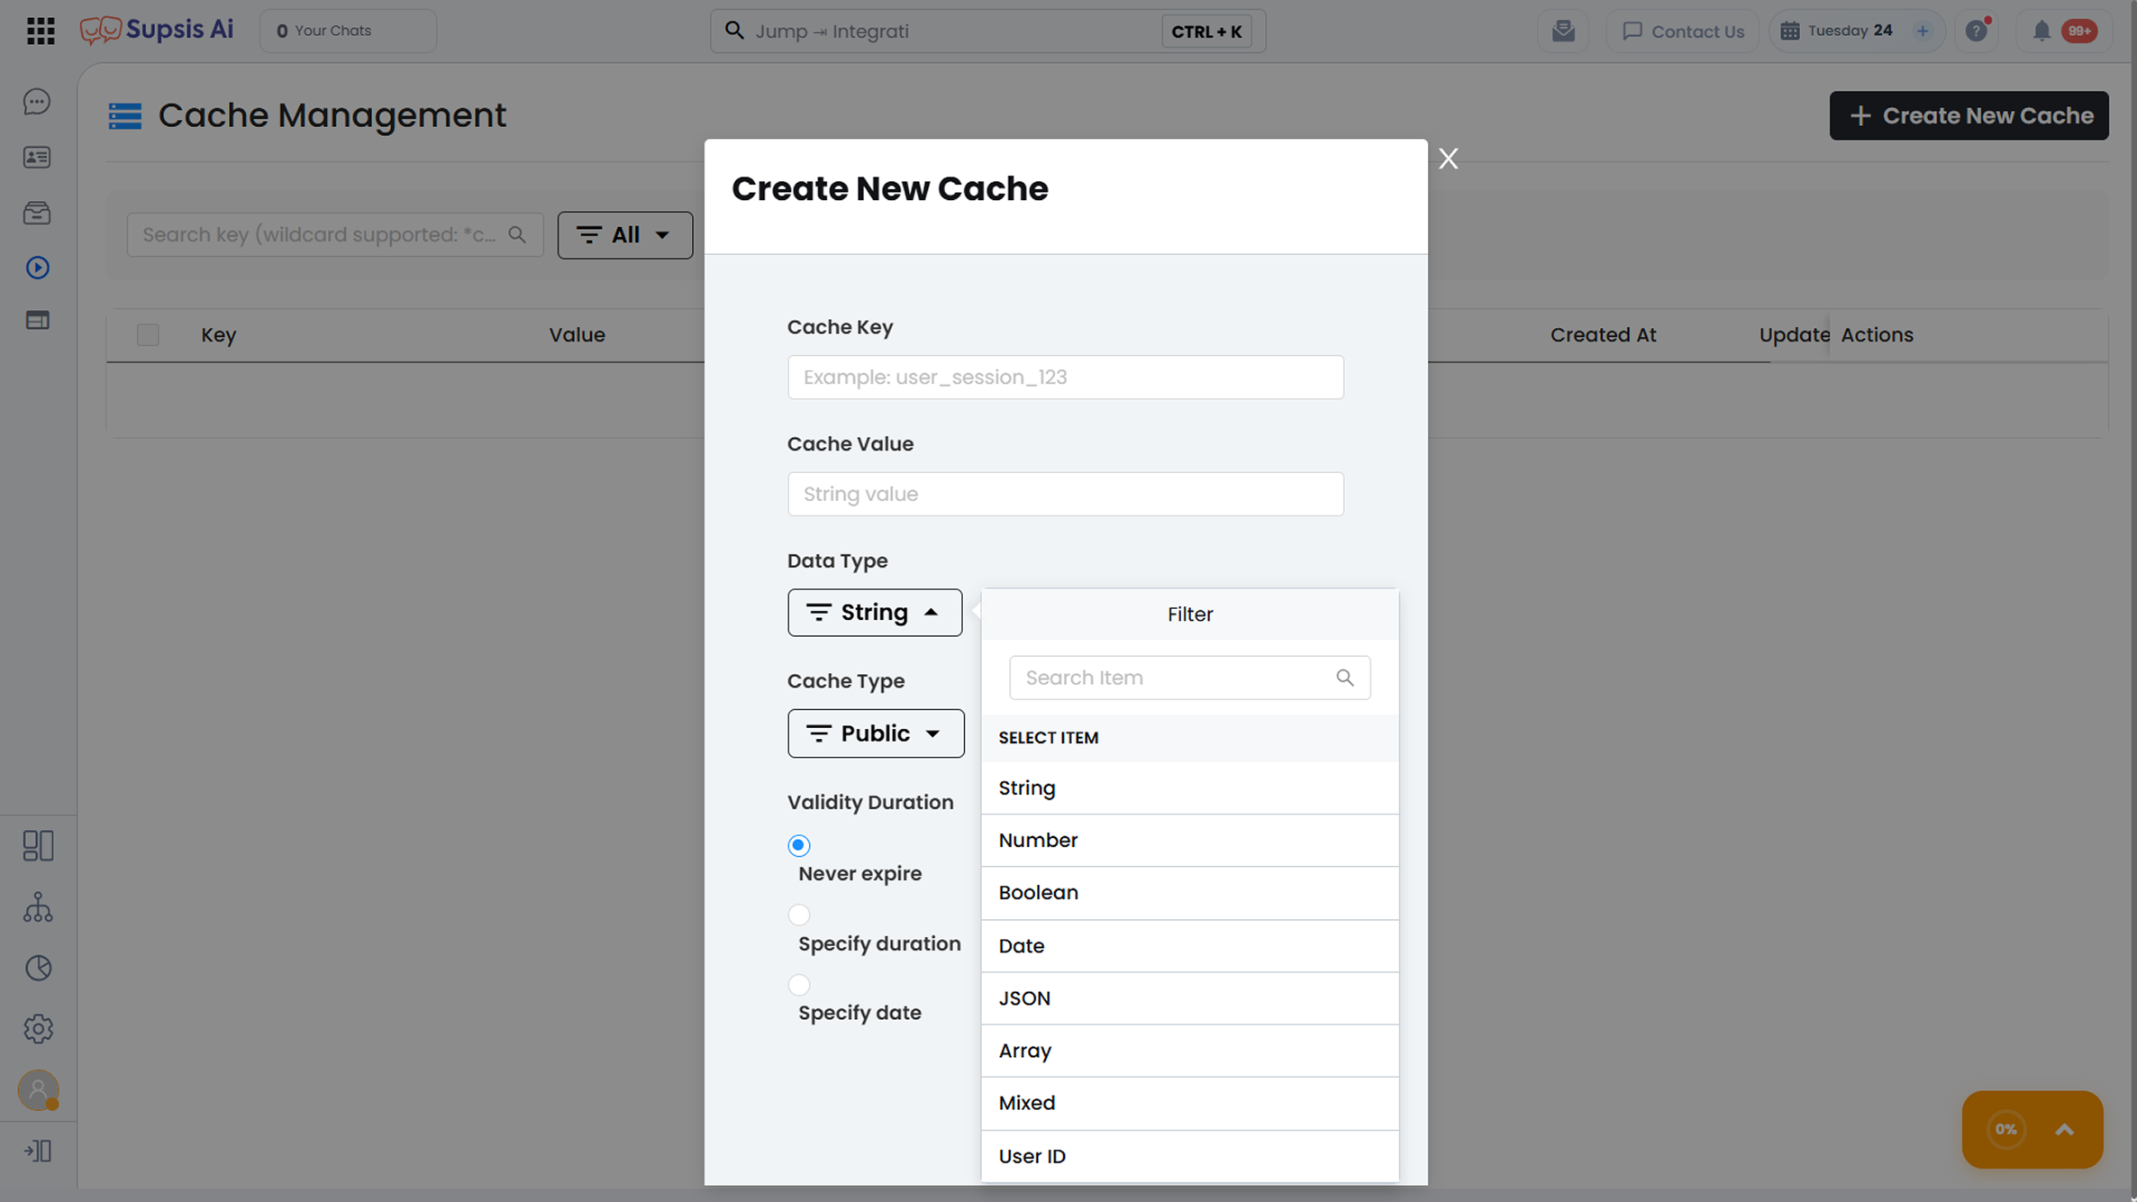Open the contact card sidebar icon
Image resolution: width=2137 pixels, height=1202 pixels.
coord(37,158)
